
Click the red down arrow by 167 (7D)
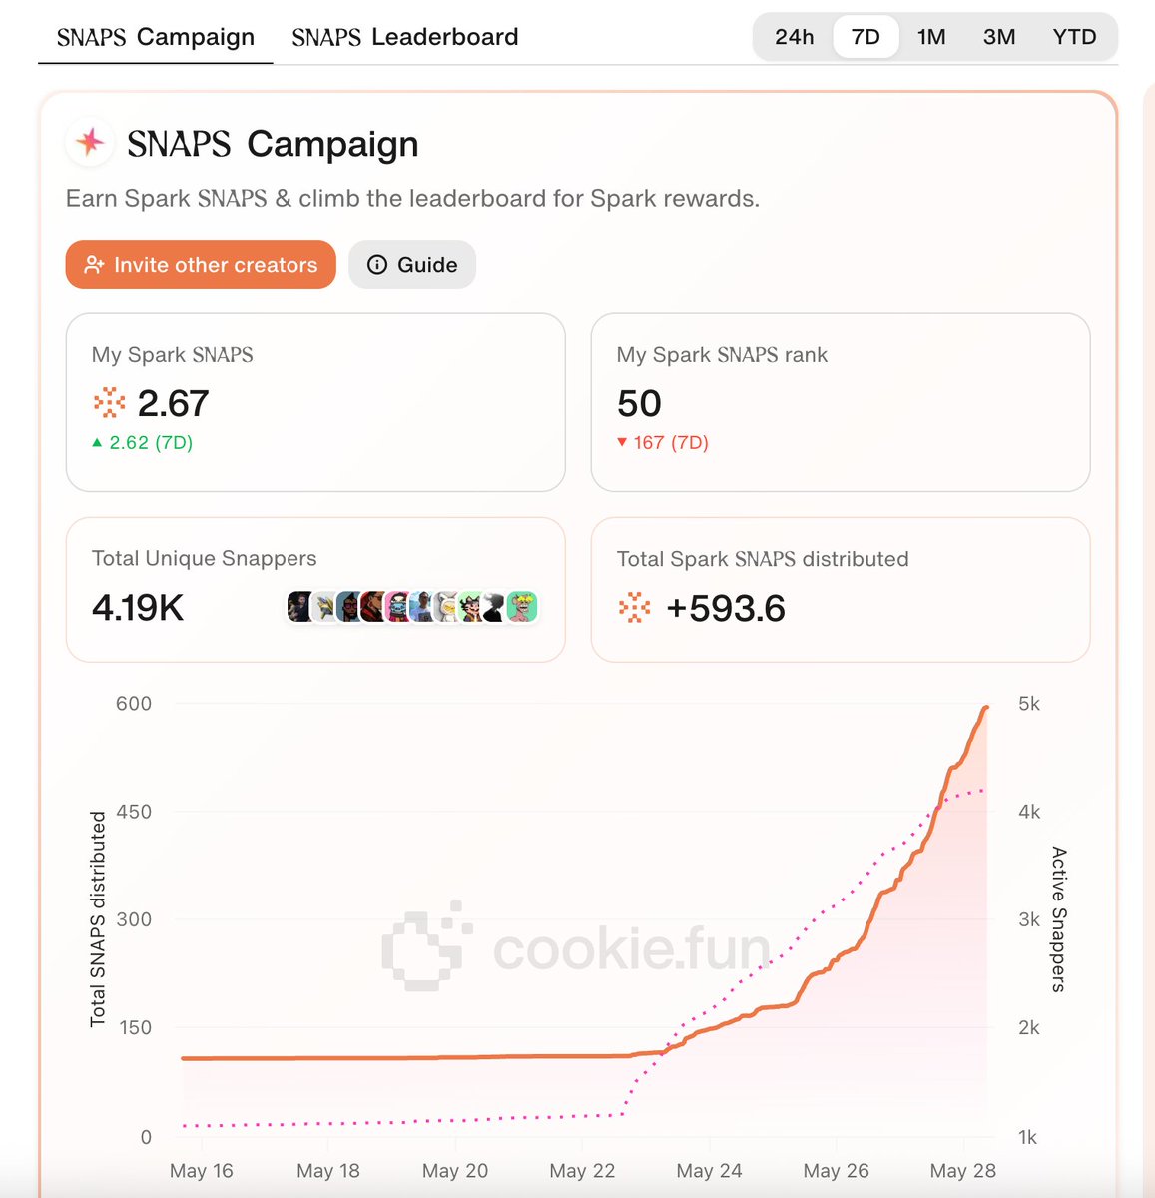tap(622, 442)
